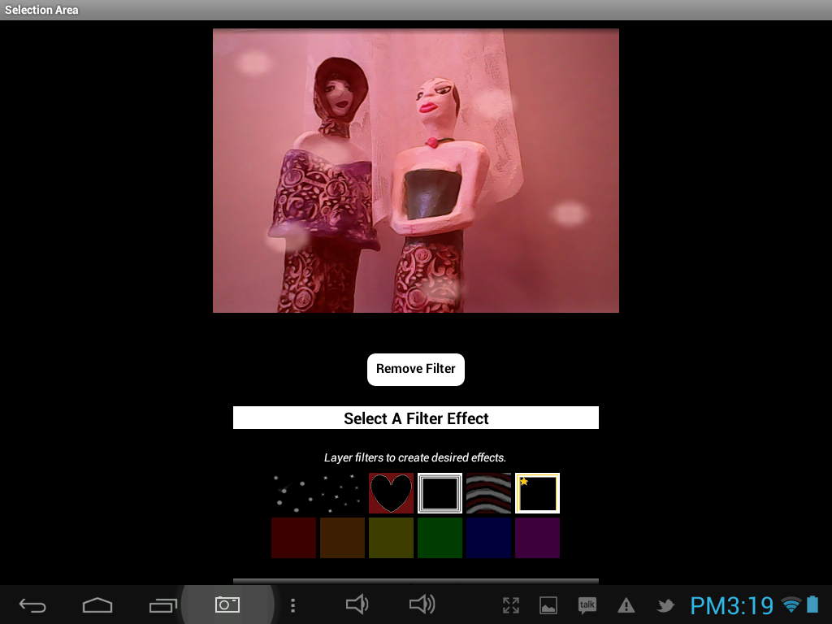Choose the olive yellow color tint
This screenshot has height=624, width=832.
click(391, 538)
